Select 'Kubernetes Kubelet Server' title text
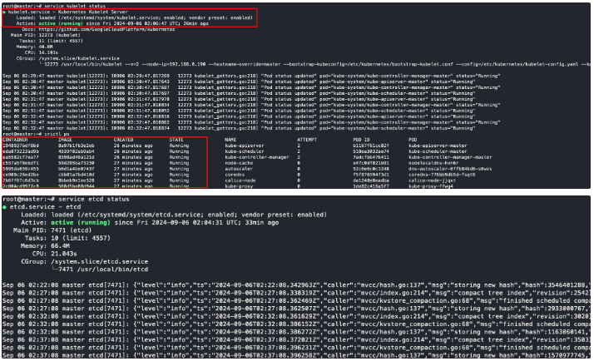Screen dimensions: 594x361 coord(93,12)
